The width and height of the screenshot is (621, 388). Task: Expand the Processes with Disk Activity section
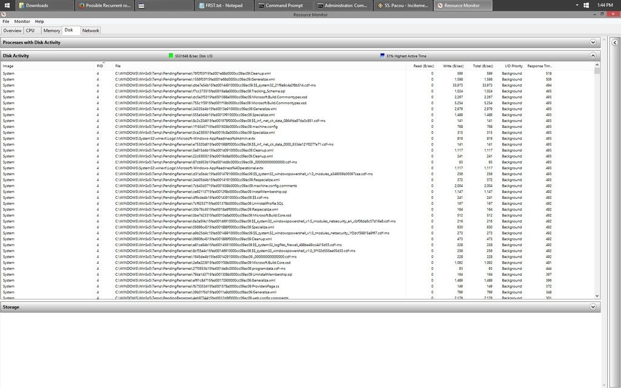click(593, 42)
